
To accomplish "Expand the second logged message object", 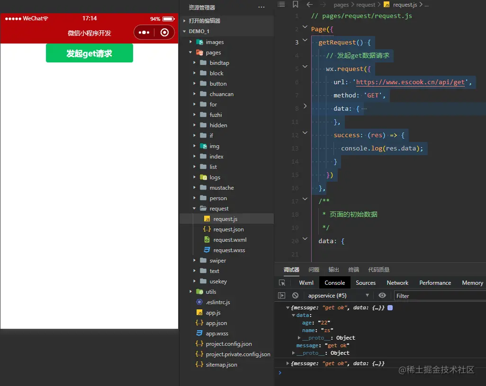I will [288, 363].
